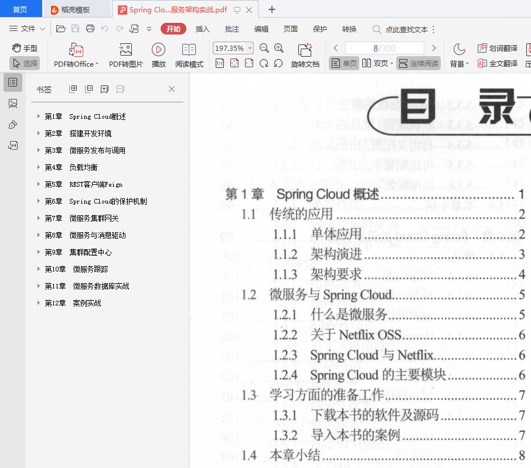Select the 插入 ribbon tab
Viewport: 531px width, 468px height.
point(203,29)
